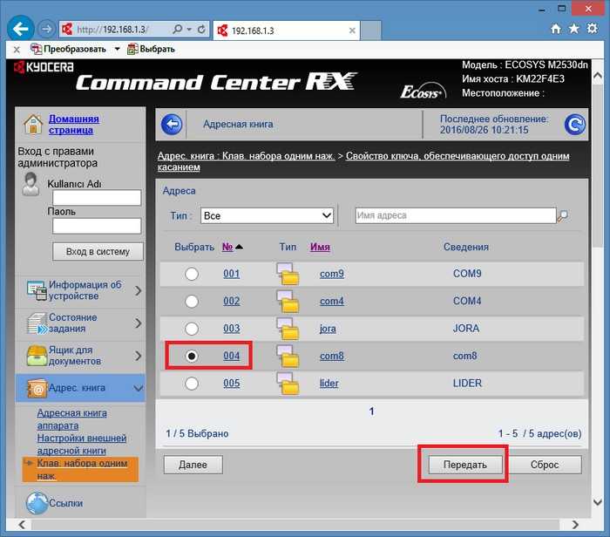Click the folder type icon in com9 row
The width and height of the screenshot is (610, 537).
click(x=288, y=274)
